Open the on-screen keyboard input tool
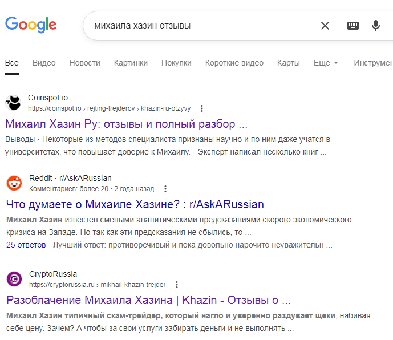Viewport: 393px width, 340px height. tap(353, 26)
